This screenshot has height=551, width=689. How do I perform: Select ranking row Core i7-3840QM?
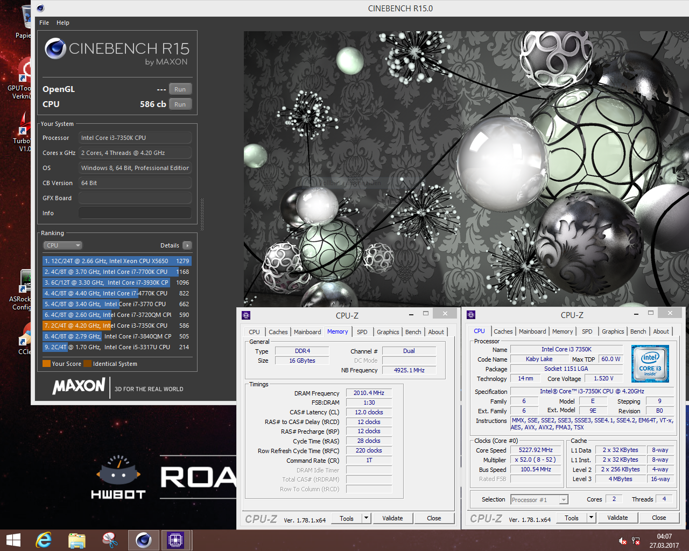pos(117,336)
